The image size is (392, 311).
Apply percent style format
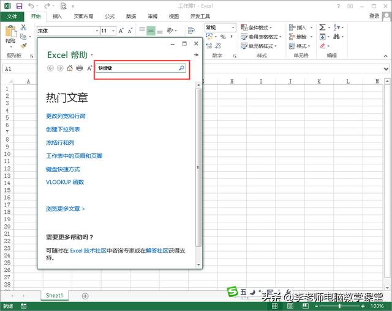(223, 37)
